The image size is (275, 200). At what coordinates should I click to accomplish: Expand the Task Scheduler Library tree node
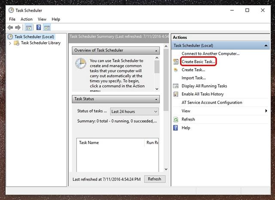10,43
